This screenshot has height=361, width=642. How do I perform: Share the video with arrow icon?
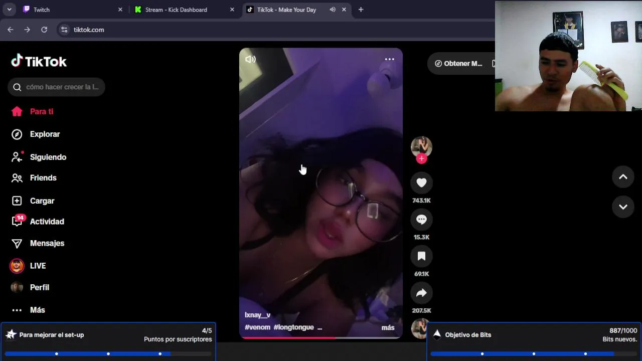[x=421, y=293]
